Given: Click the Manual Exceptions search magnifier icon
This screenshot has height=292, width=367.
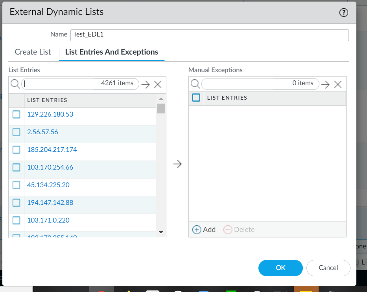Looking at the screenshot, I should [x=195, y=84].
